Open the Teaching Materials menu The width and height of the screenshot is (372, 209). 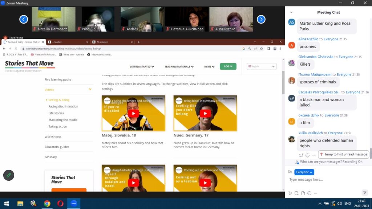[x=179, y=67]
